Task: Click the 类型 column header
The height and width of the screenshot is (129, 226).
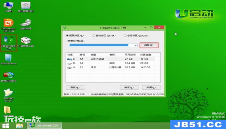Action: click(93, 55)
